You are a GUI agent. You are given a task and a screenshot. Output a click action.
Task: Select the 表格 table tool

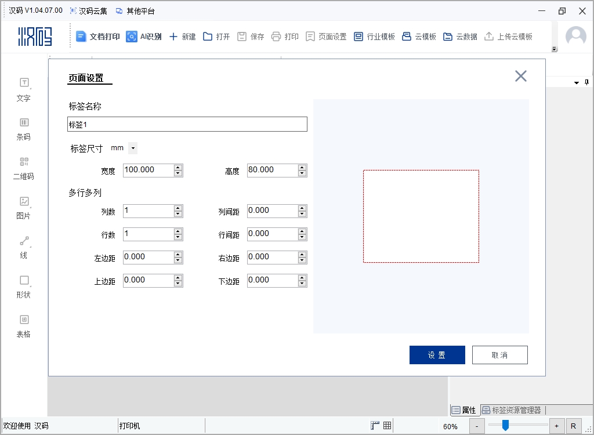[24, 325]
